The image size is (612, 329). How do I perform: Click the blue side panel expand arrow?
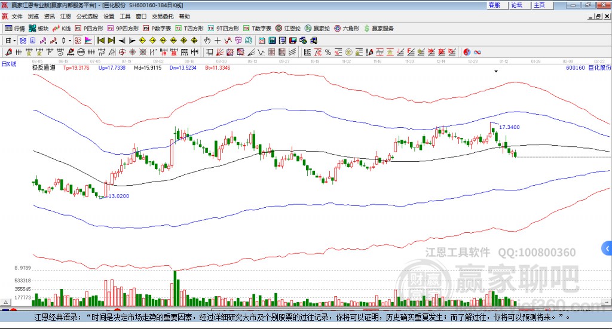tap(607, 248)
